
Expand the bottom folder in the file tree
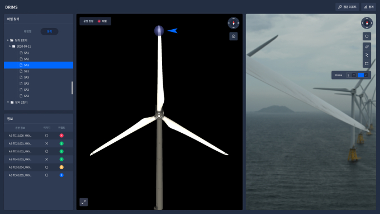click(8, 103)
